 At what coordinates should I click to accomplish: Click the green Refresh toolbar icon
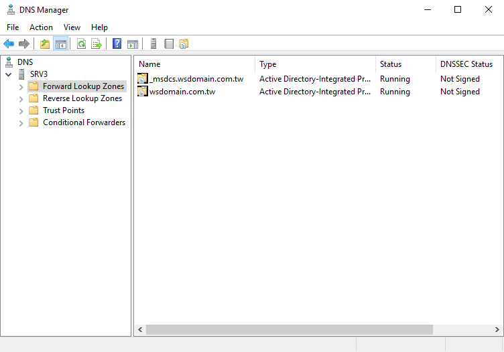pyautogui.click(x=81, y=43)
